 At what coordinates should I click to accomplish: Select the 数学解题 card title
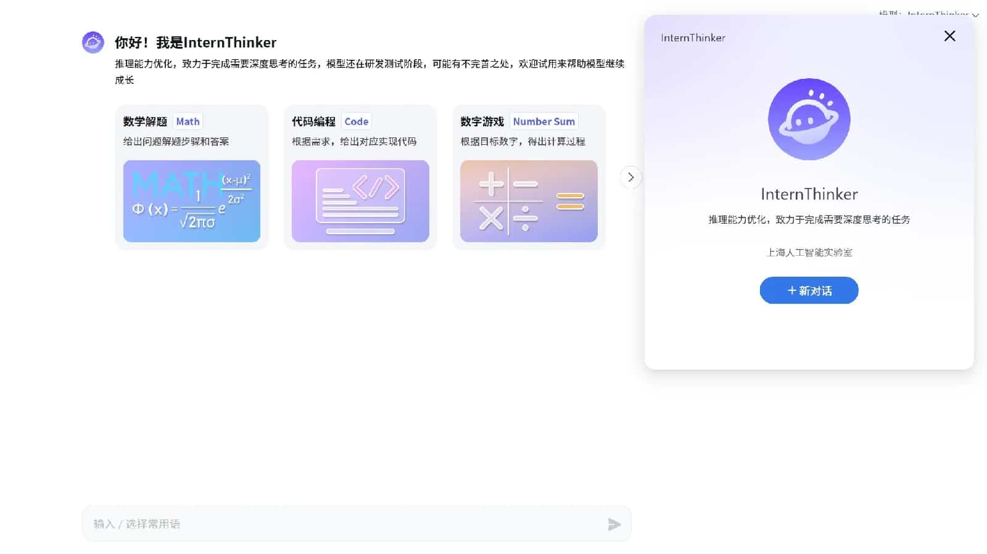click(145, 121)
